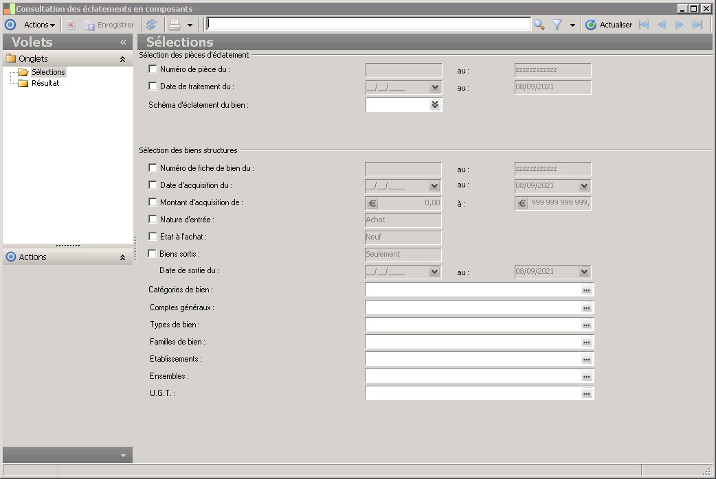Open Date de traitement start date dropdown
Screen dimensions: 716x479
click(435, 87)
